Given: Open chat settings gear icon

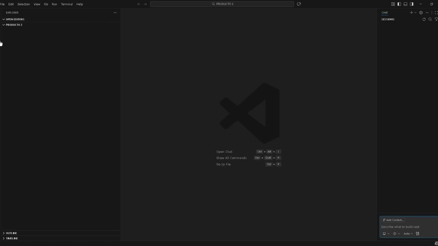Looking at the screenshot, I should point(421,13).
